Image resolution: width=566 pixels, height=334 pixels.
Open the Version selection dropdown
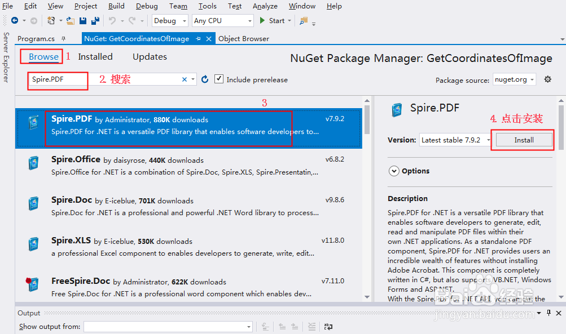click(x=455, y=140)
